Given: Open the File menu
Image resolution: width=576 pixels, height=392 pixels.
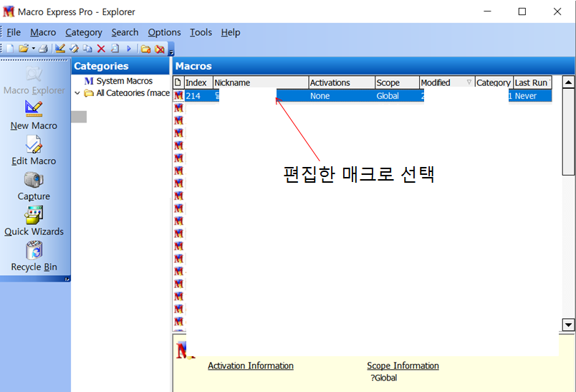Looking at the screenshot, I should [x=14, y=32].
